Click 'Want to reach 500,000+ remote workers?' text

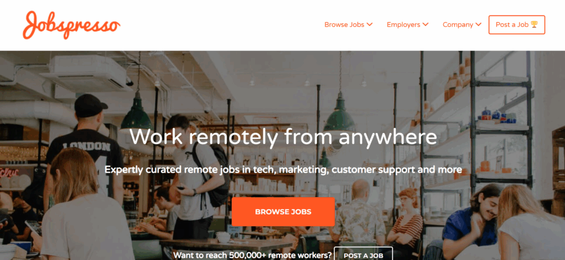[x=252, y=256]
